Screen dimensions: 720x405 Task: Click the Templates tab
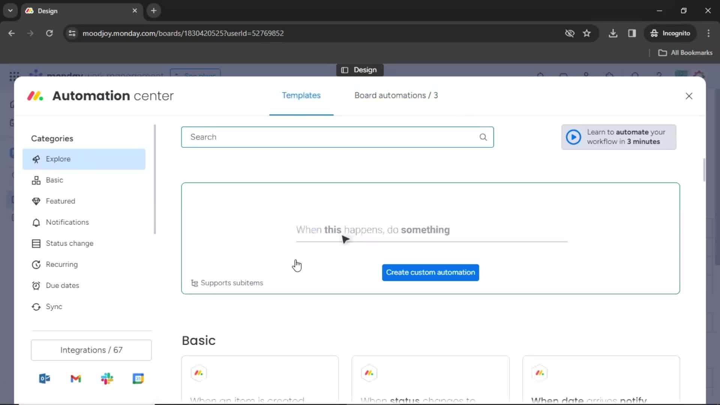click(x=301, y=96)
